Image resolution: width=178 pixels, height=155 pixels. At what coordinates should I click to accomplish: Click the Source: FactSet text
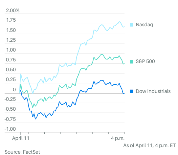pyautogui.click(x=22, y=152)
